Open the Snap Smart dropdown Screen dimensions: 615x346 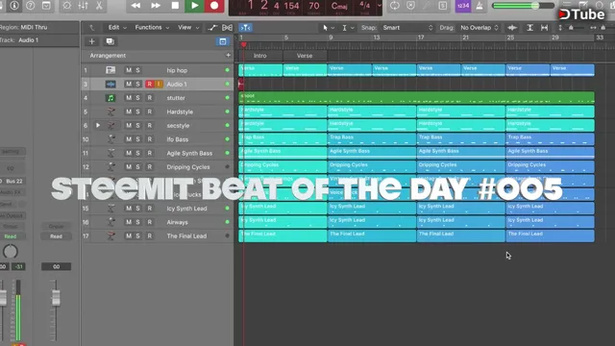[407, 28]
